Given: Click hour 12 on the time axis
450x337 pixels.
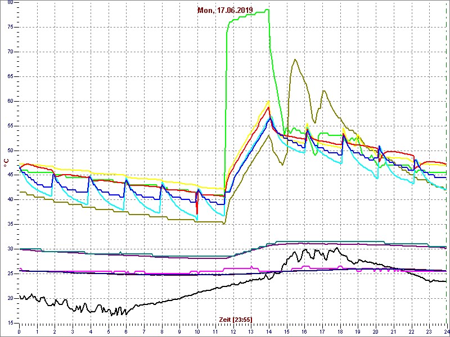Looking at the screenshot, I should click(x=233, y=331).
